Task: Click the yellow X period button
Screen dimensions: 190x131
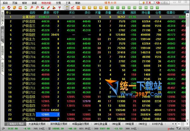Action: (106, 8)
